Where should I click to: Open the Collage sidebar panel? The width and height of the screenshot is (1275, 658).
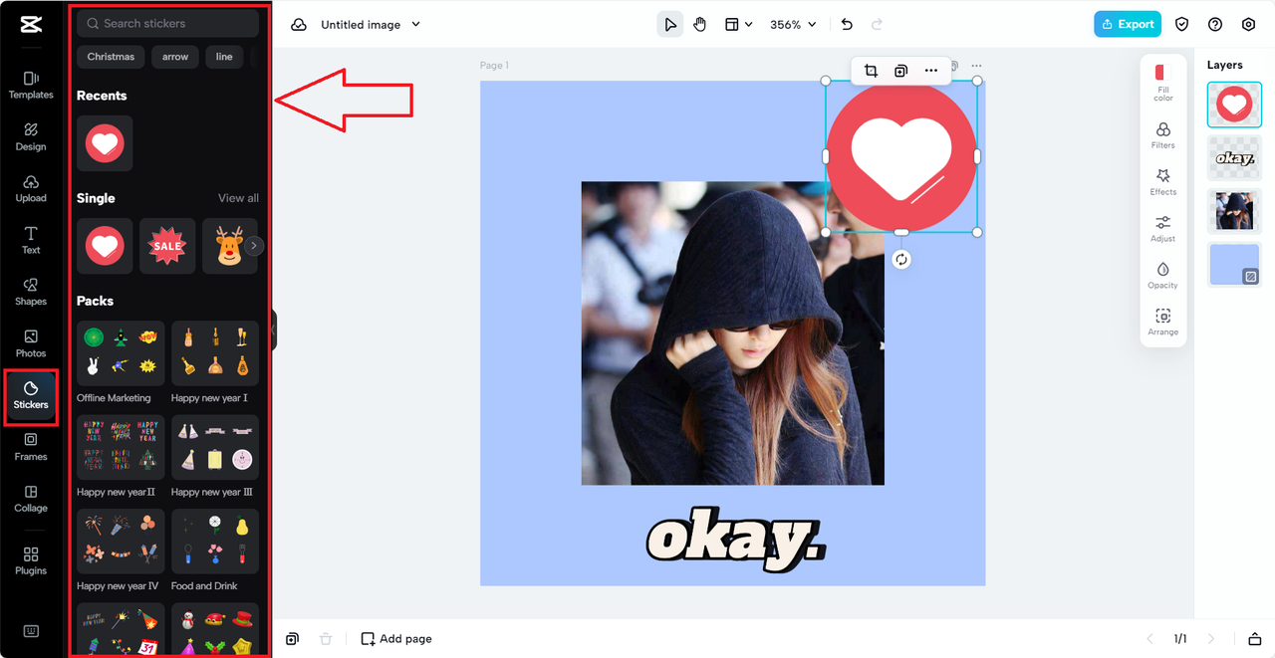click(x=31, y=499)
